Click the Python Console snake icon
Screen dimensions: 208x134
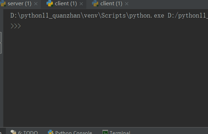click(x=51, y=132)
